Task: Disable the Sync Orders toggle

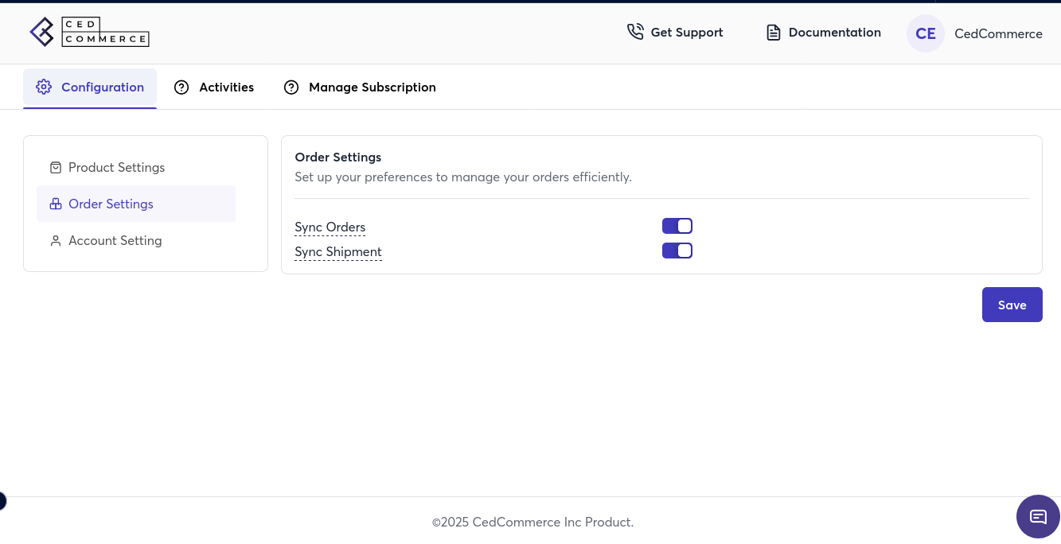Action: tap(677, 227)
